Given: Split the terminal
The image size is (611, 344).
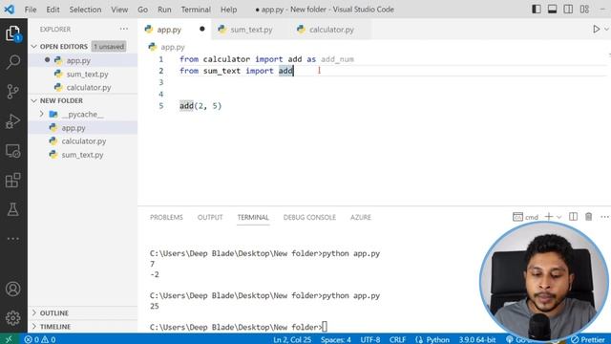Looking at the screenshot, I should click(573, 217).
